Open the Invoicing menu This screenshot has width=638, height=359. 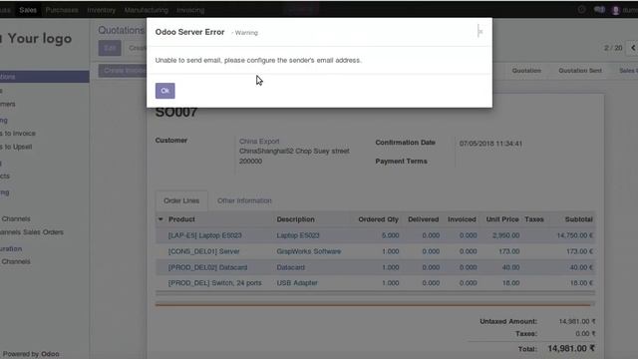pos(190,10)
